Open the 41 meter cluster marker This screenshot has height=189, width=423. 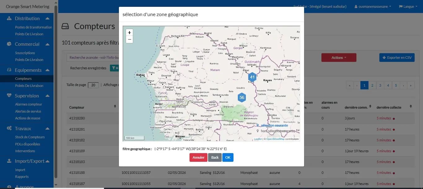click(252, 77)
